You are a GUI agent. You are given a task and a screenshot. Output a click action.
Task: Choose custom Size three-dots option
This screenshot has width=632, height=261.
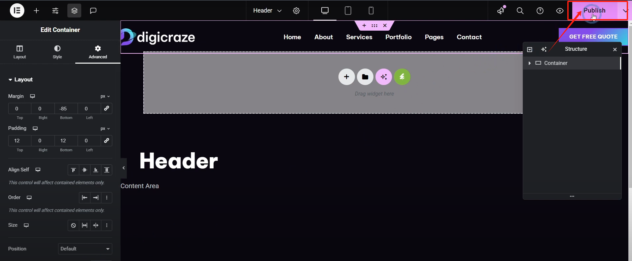[107, 225]
